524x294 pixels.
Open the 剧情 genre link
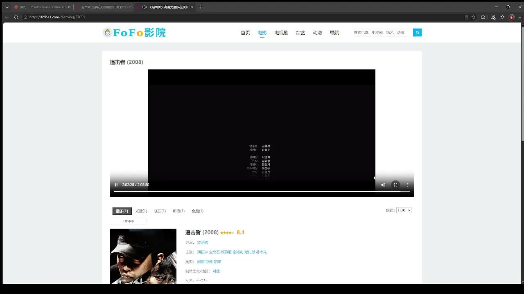pos(201,262)
